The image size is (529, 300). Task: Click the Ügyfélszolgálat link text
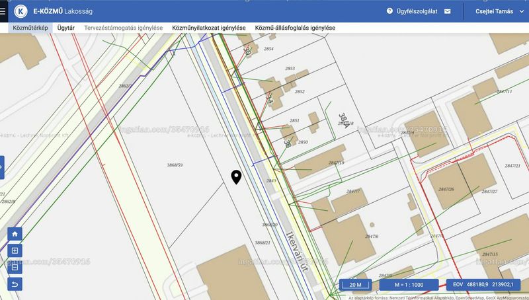pyautogui.click(x=417, y=11)
